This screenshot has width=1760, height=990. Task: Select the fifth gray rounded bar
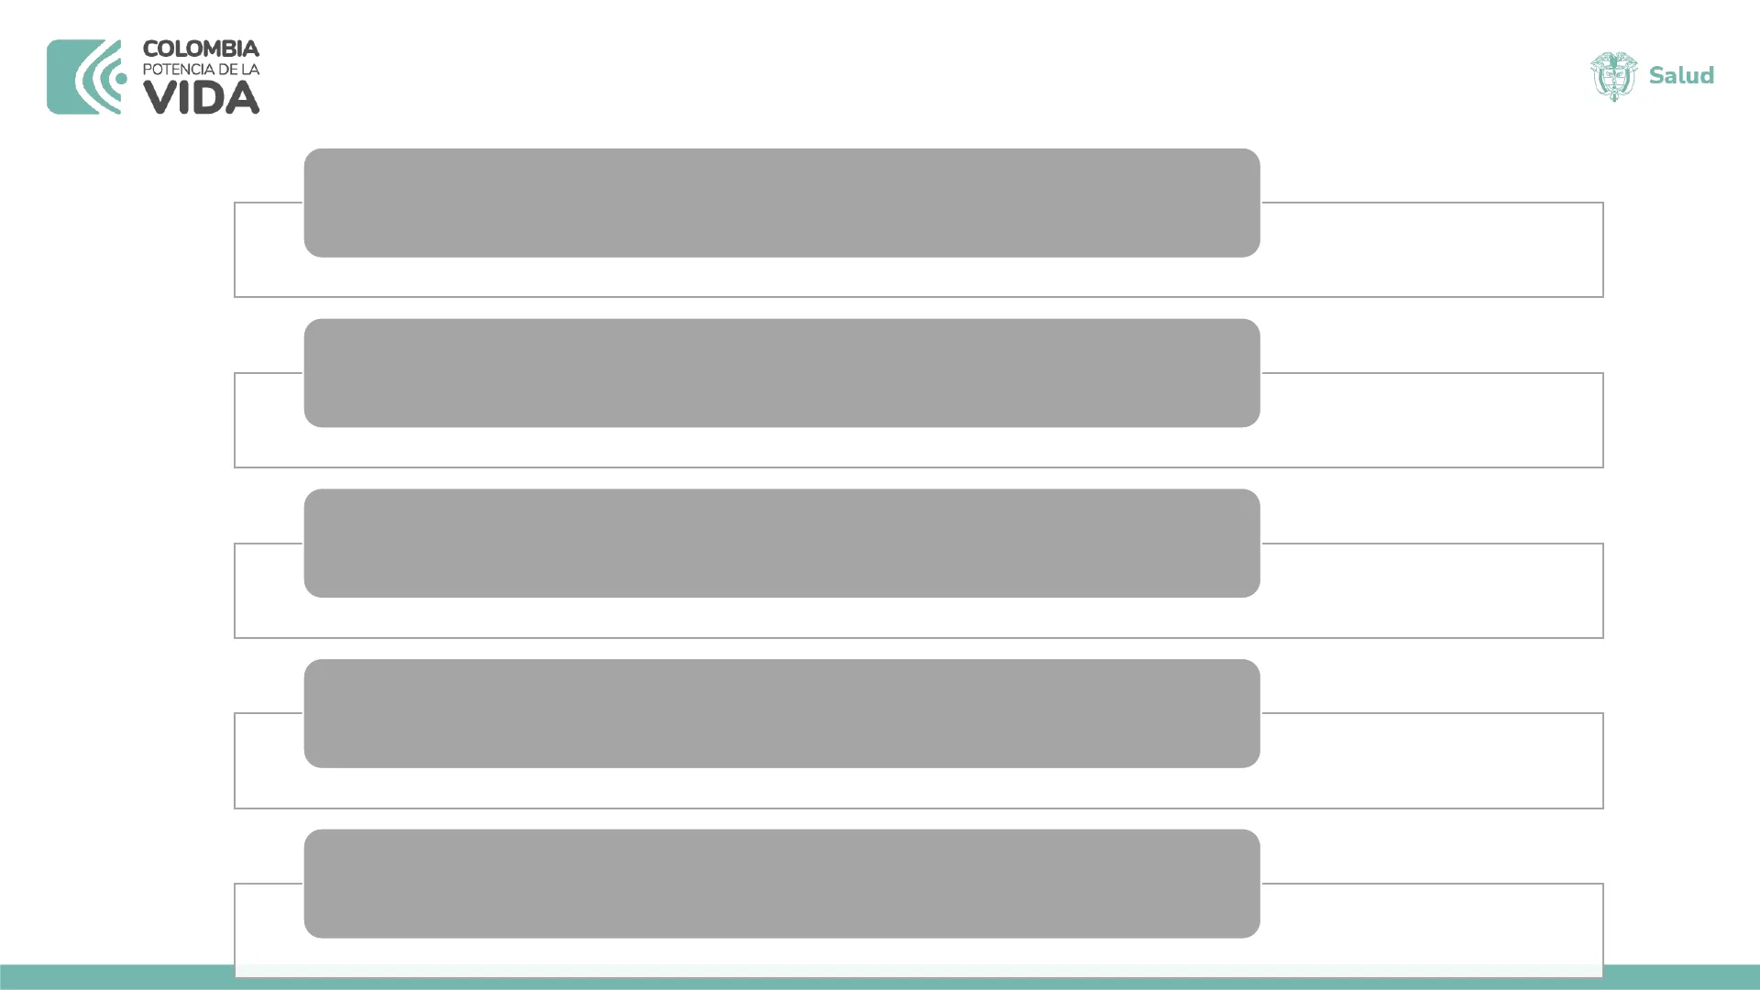tap(781, 884)
